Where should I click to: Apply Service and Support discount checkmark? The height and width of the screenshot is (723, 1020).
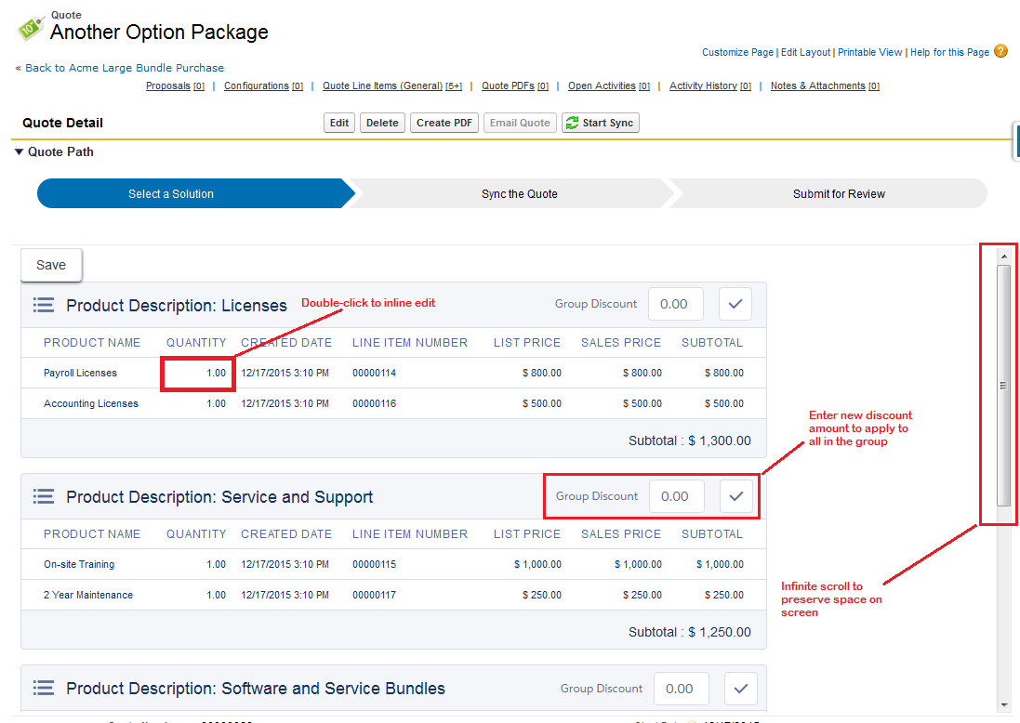click(x=735, y=496)
